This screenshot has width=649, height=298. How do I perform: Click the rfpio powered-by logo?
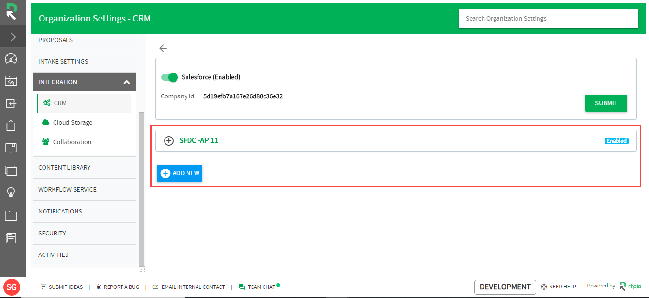pos(630,286)
